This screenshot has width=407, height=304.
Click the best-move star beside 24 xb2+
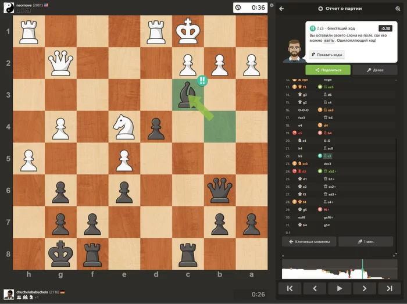click(320, 171)
